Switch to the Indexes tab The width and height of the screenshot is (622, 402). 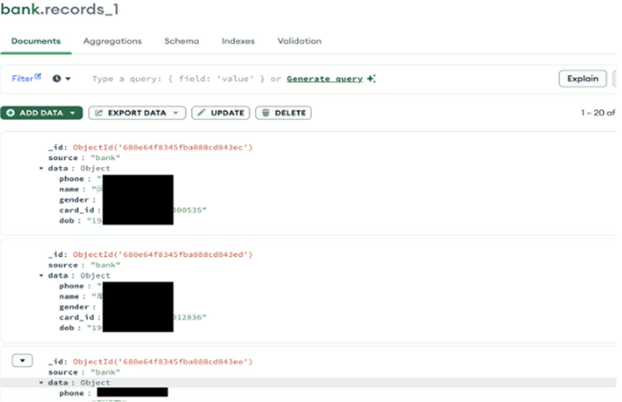coord(238,41)
